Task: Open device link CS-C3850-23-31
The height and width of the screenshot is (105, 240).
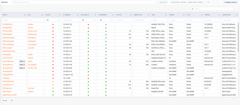Action: pyautogui.click(x=8, y=85)
